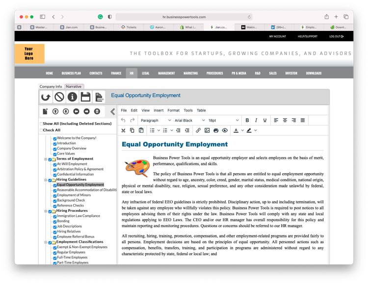Increase indent in editor toolbar
This screenshot has height=284, width=368.
click(187, 130)
